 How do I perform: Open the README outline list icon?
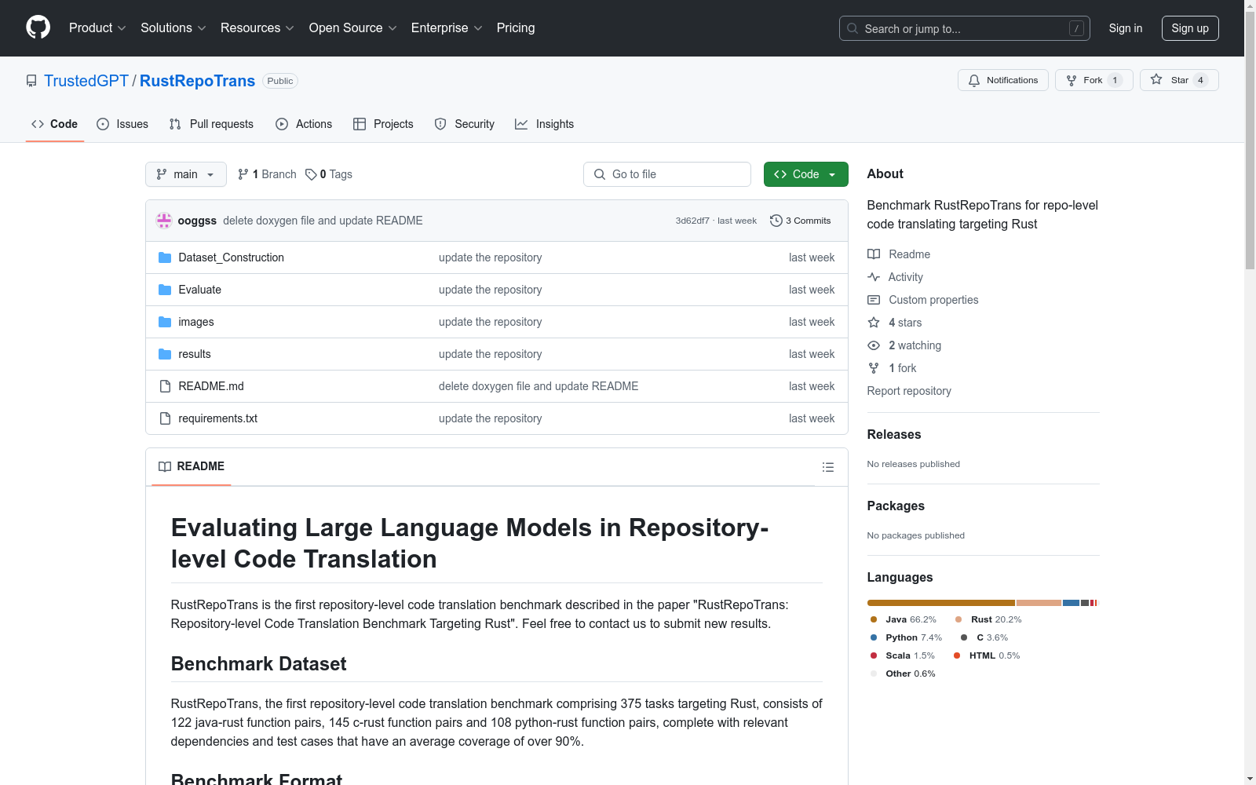(828, 467)
